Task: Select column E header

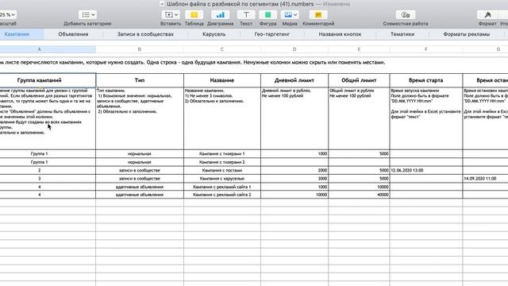Action: [359, 49]
